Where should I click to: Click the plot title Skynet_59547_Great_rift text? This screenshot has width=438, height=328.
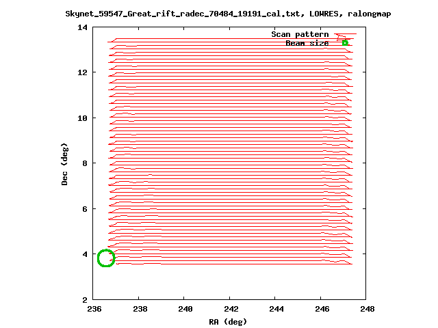point(228,14)
